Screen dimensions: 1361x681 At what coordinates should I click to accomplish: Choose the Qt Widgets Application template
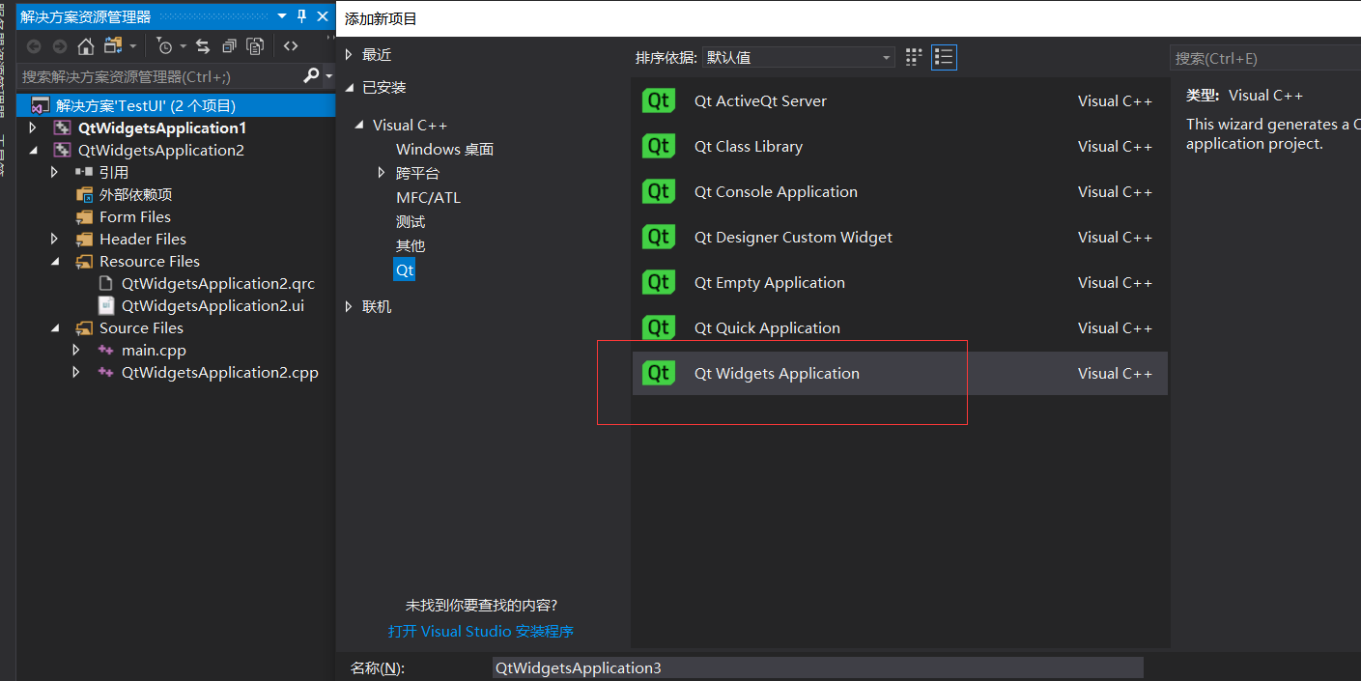899,373
